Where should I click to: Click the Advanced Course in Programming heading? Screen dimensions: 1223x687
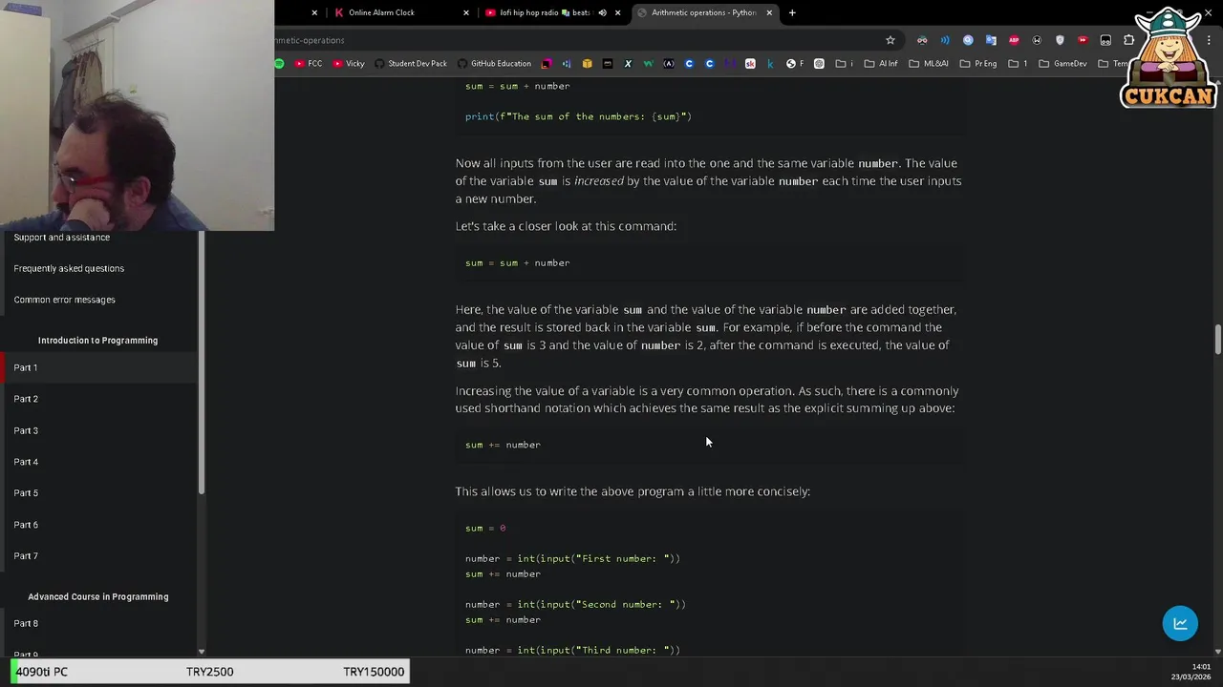point(97,596)
